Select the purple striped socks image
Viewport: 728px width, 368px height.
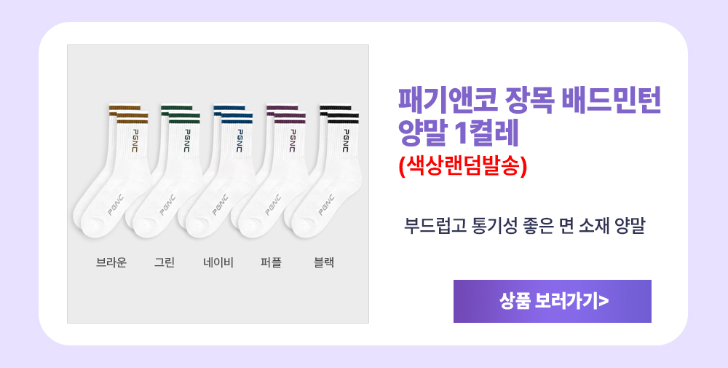point(269,171)
